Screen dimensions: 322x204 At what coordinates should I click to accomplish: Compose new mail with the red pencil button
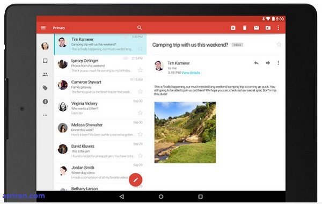pyautogui.click(x=136, y=180)
